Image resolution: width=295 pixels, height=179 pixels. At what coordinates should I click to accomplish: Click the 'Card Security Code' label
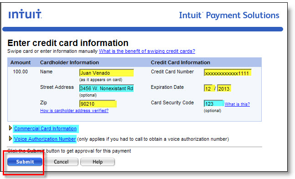[172, 102]
